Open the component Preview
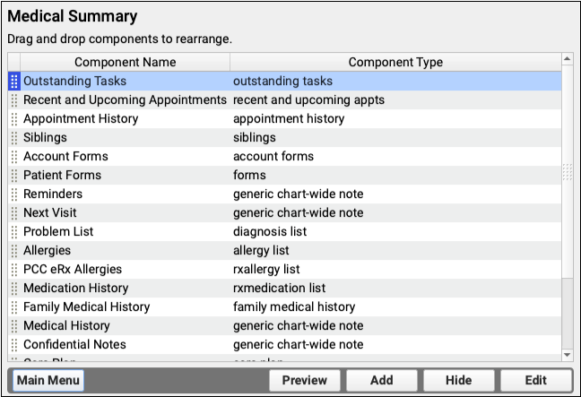 point(305,380)
